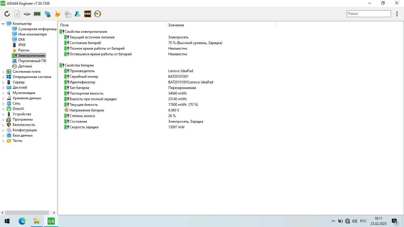Expand the Мультимедиа tree node
Screen dimensions: 404x227
pyautogui.click(x=3, y=93)
